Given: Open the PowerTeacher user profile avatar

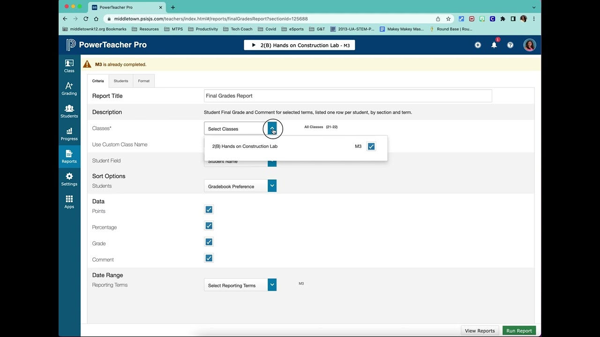Looking at the screenshot, I should (x=530, y=45).
